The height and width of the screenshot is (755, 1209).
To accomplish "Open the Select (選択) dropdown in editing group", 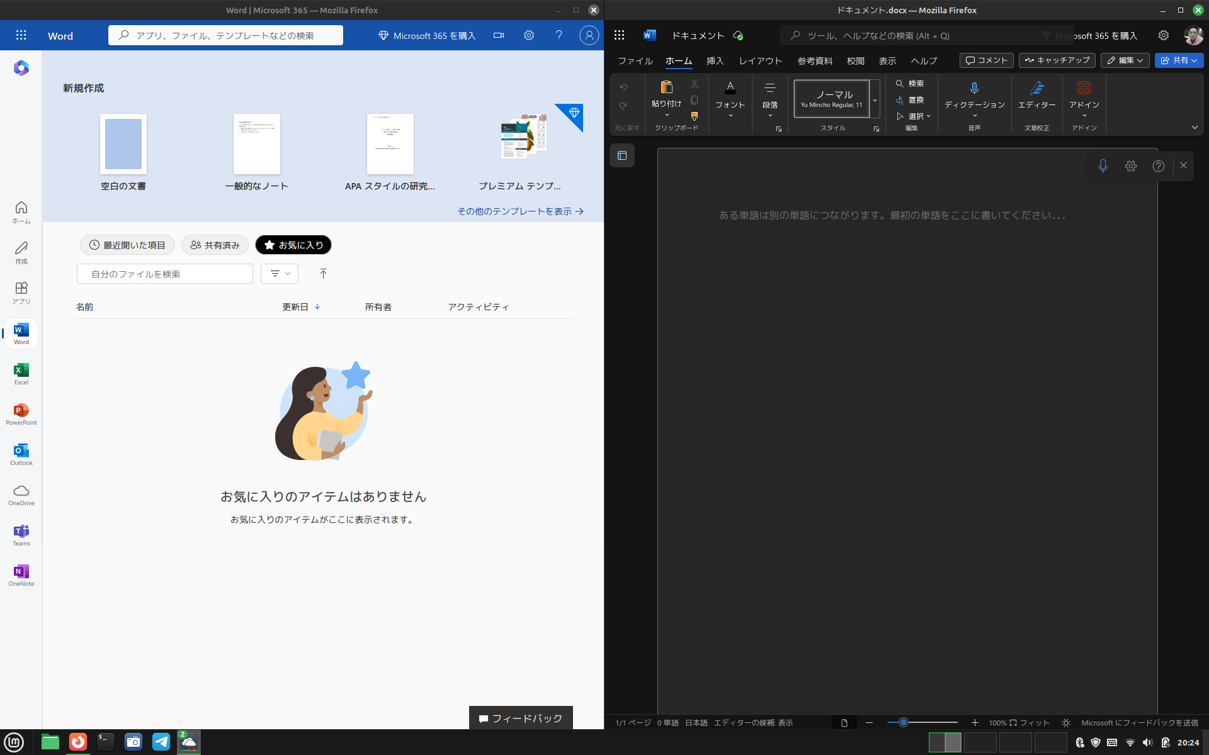I will 913,116.
